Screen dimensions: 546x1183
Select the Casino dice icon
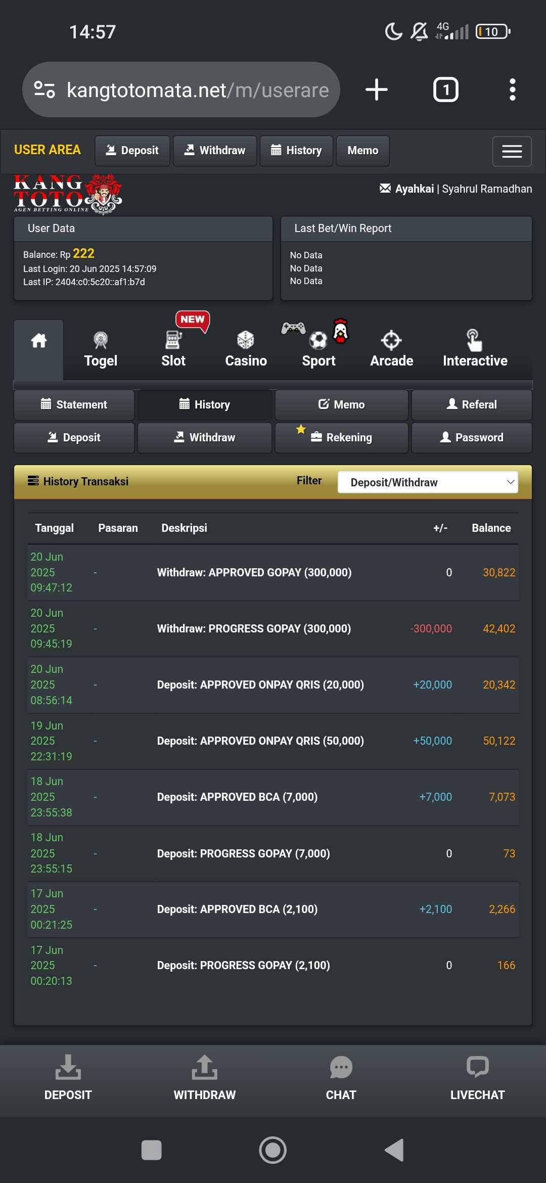[x=246, y=350]
